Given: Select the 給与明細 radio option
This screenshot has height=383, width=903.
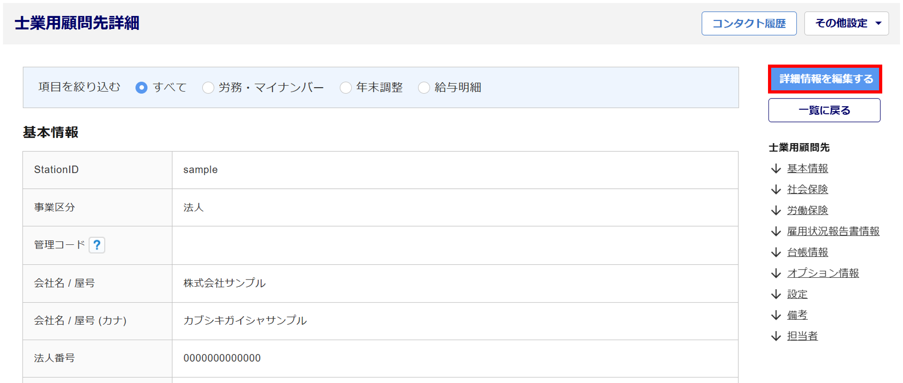Looking at the screenshot, I should [424, 88].
